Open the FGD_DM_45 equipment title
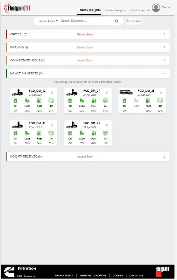The height and width of the screenshot is (280, 177). pos(92,123)
